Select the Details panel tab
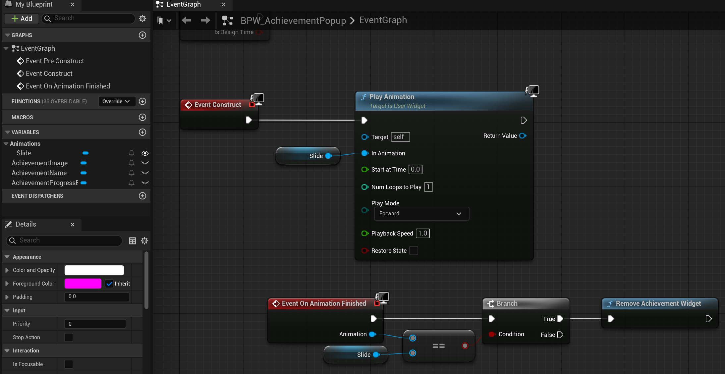725x374 pixels. click(26, 225)
